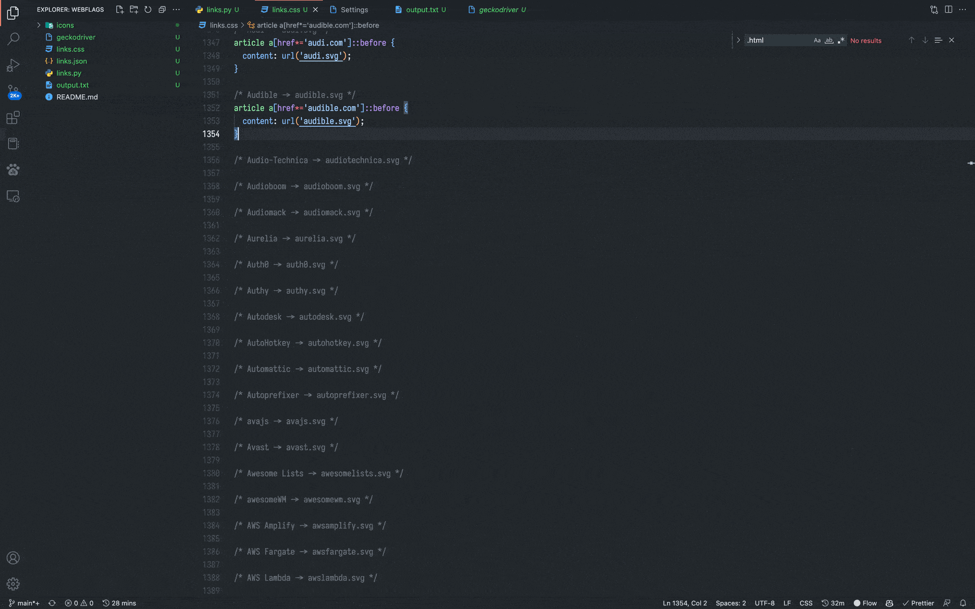This screenshot has height=609, width=975.
Task: Open README.md from Explorer
Action: click(x=77, y=97)
